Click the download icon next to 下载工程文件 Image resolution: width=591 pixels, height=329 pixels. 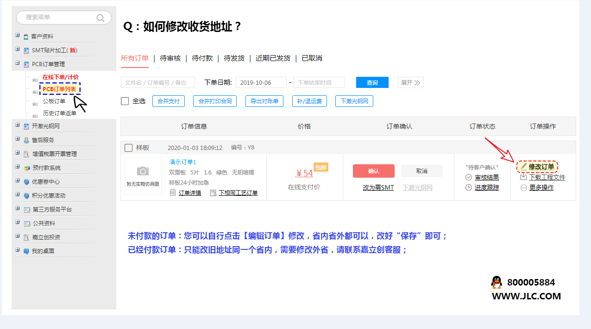point(523,177)
